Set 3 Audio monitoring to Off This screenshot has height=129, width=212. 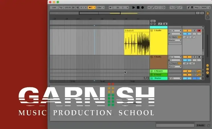point(179,37)
